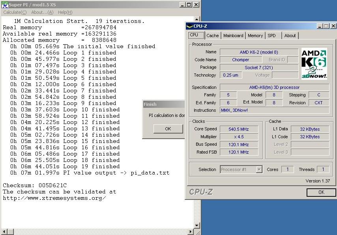Open the Calculate menu in Super PI
Screen dimensions: 337x235
pyautogui.click(x=15, y=13)
